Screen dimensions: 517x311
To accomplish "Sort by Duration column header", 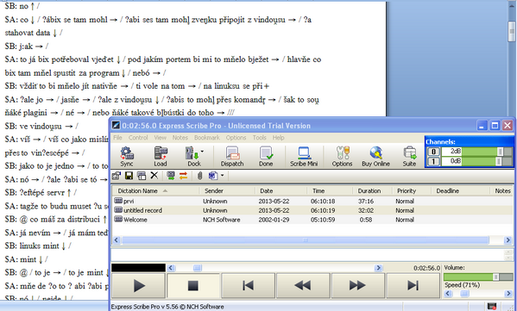I will (373, 191).
